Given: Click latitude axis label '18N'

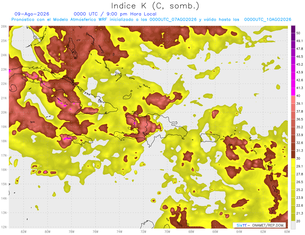Looking at the screenshot, I should tap(4, 141).
